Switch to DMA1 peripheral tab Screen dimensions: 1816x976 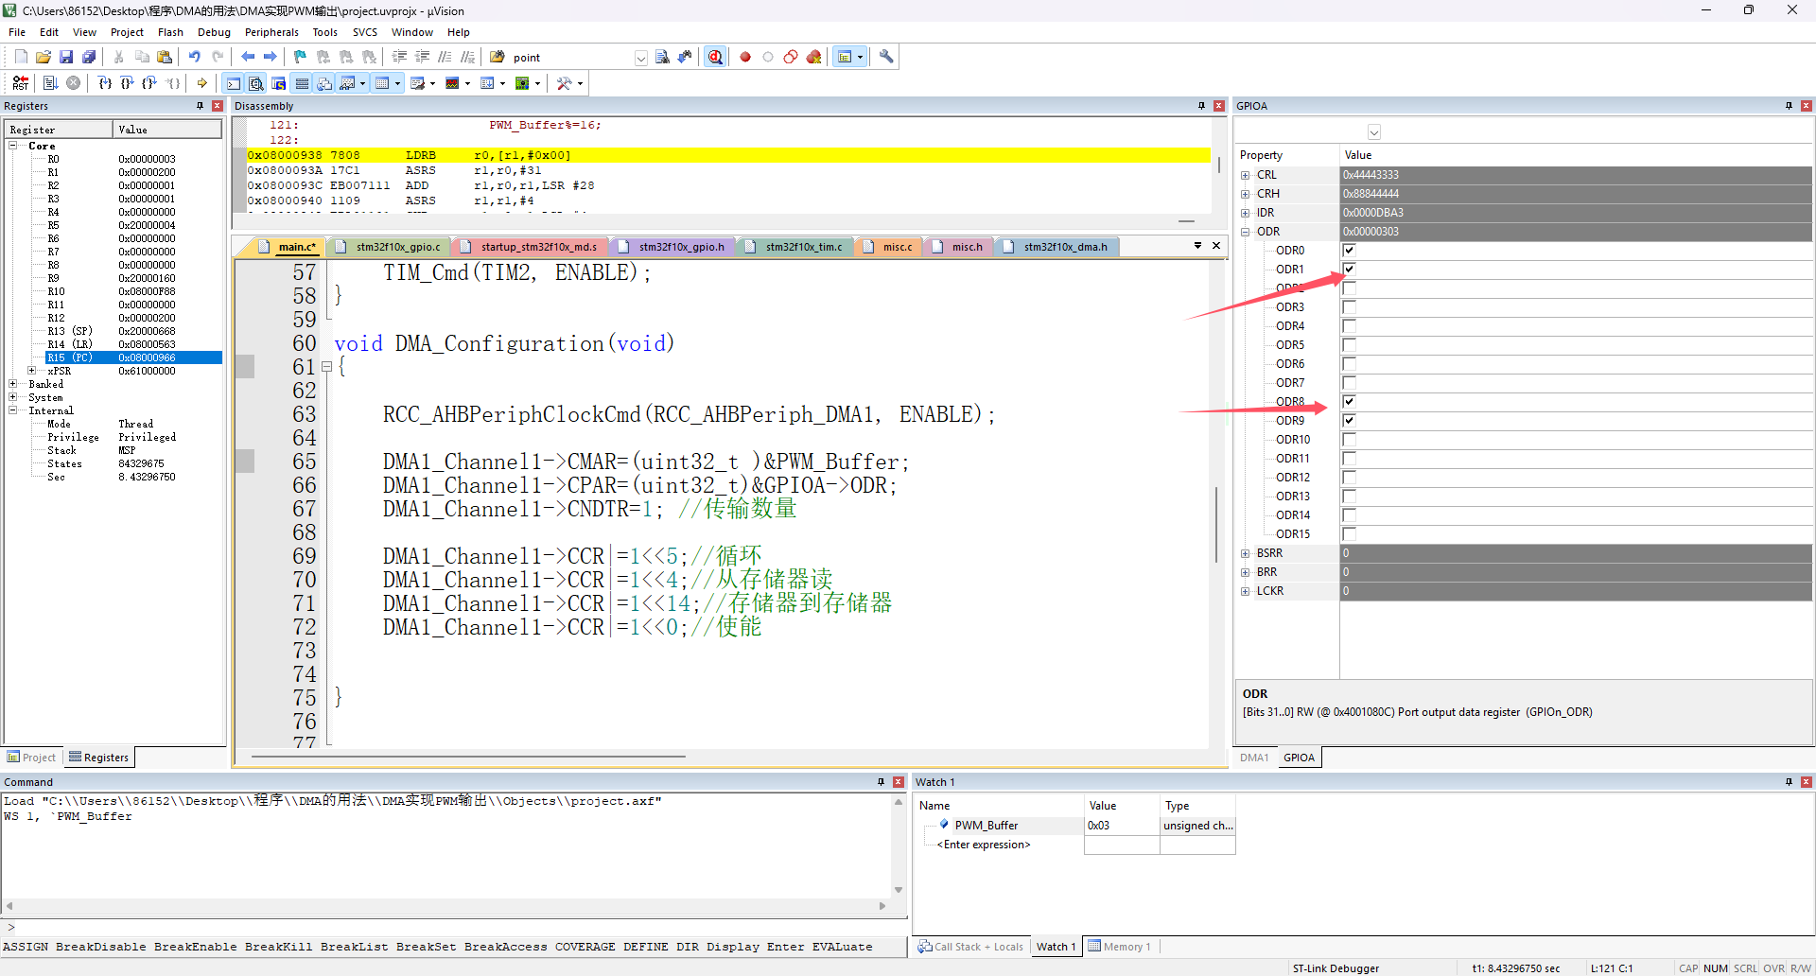pos(1254,758)
